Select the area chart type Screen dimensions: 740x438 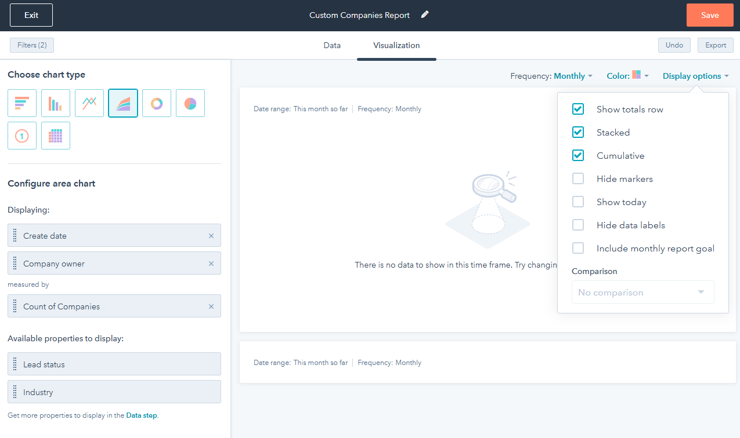click(122, 103)
